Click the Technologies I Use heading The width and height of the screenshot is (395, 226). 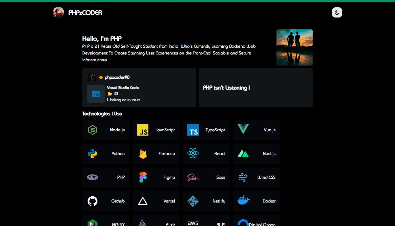102,114
